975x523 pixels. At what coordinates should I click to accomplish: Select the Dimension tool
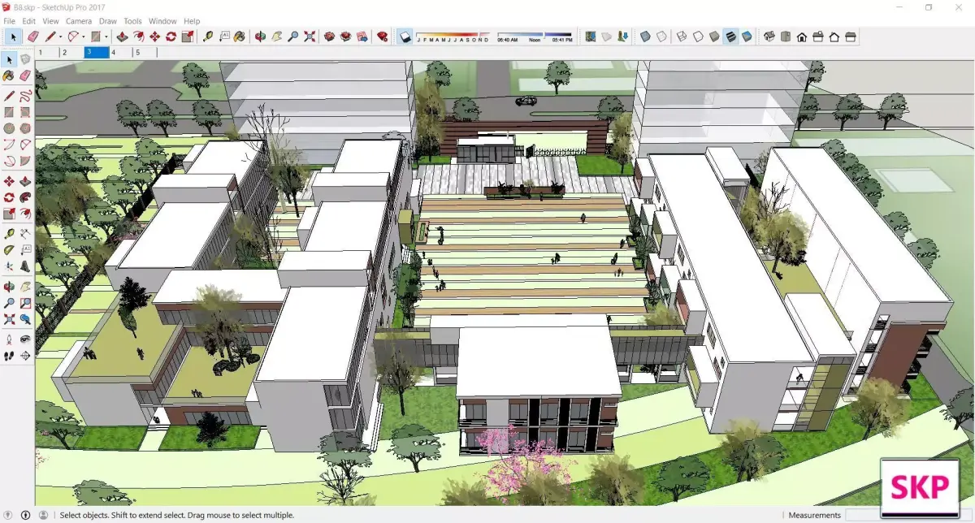26,235
